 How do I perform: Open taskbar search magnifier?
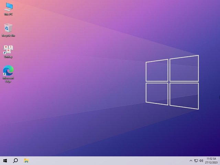pos(15,161)
